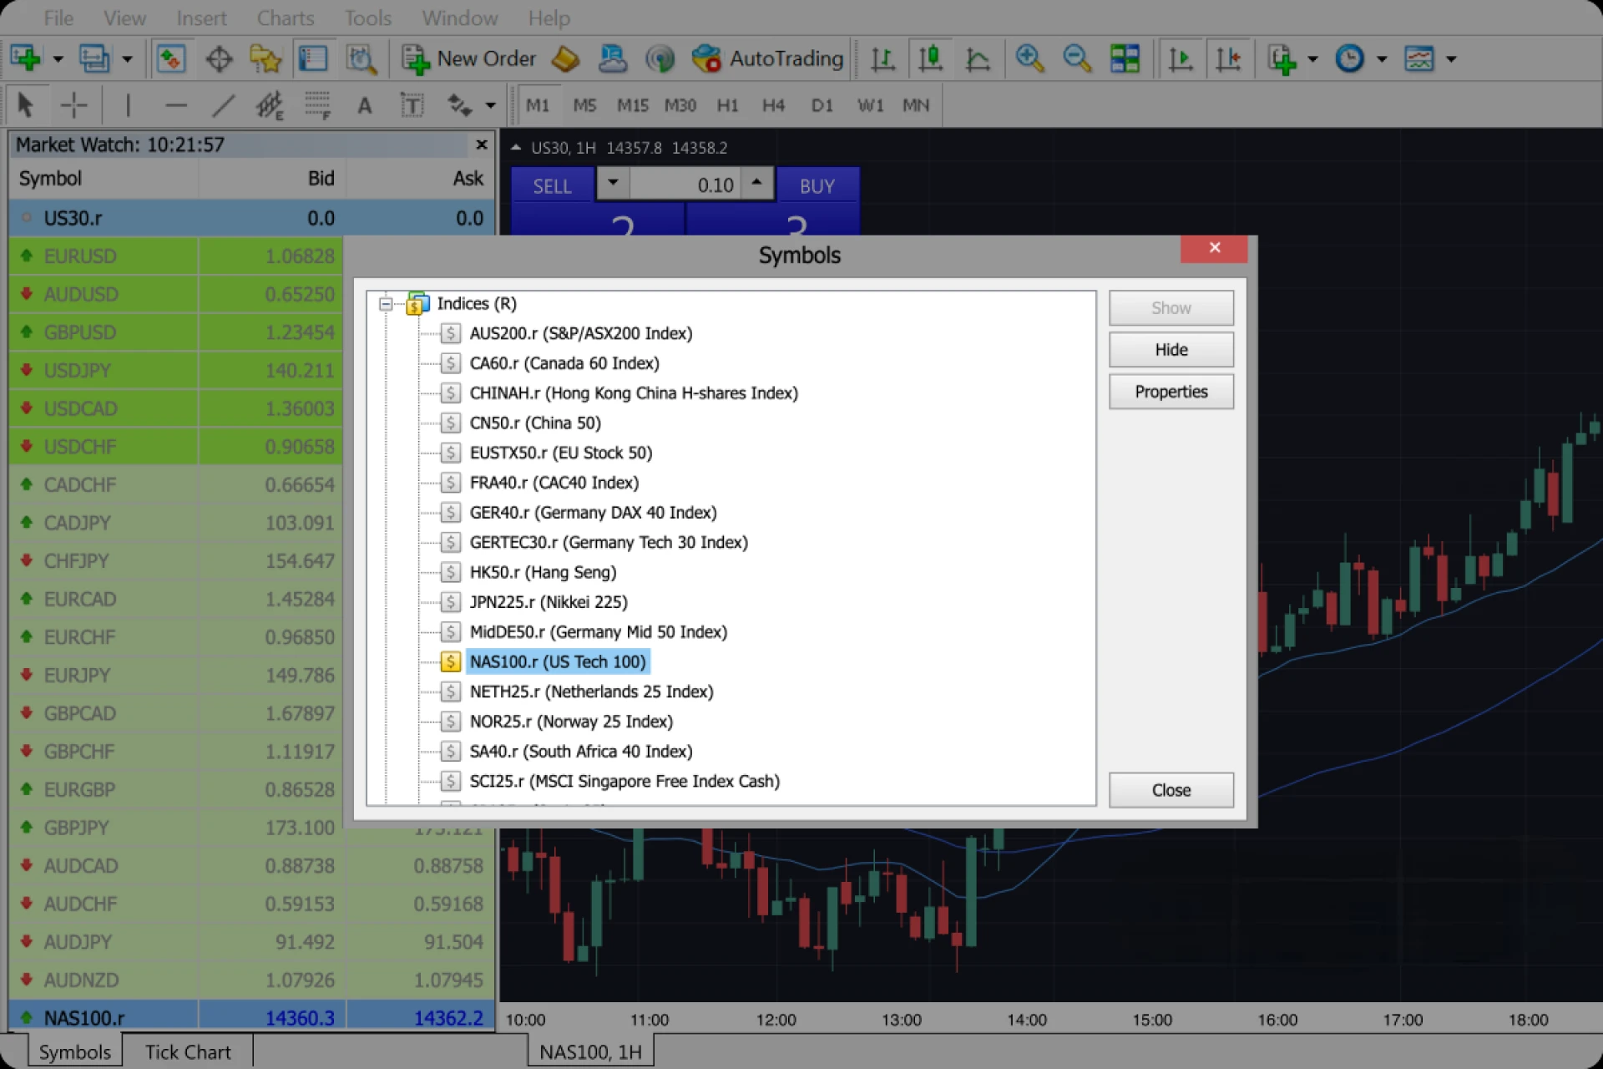Open the Charts menu
The image size is (1603, 1069).
pyautogui.click(x=286, y=18)
